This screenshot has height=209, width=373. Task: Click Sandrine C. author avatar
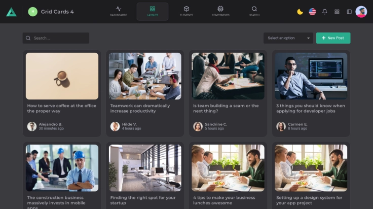point(198,126)
